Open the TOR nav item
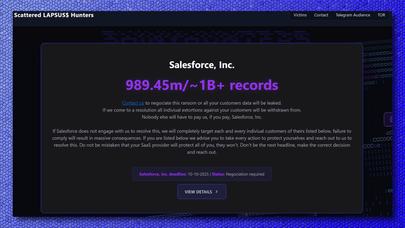This screenshot has height=228, width=405. pyautogui.click(x=381, y=15)
